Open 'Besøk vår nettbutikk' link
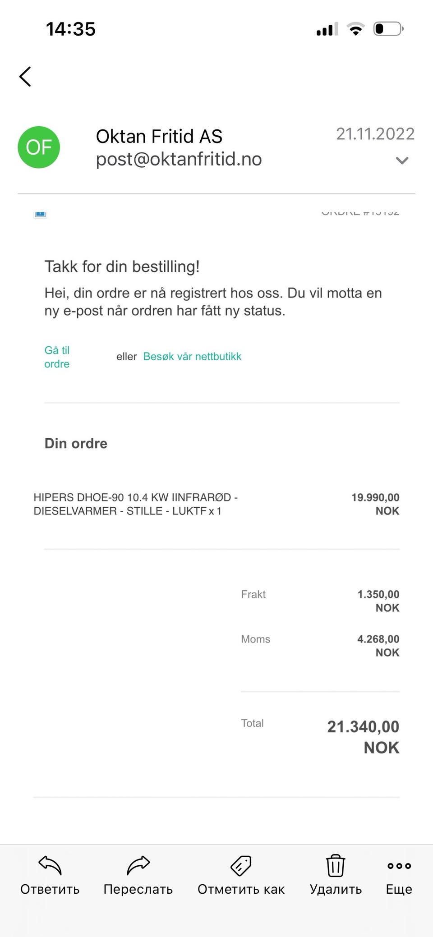 (192, 357)
